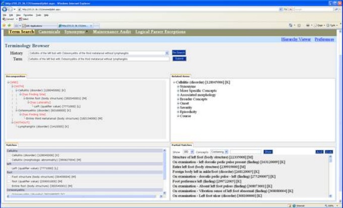Click rightmost icon button in Partial Matches

[x=329, y=151]
